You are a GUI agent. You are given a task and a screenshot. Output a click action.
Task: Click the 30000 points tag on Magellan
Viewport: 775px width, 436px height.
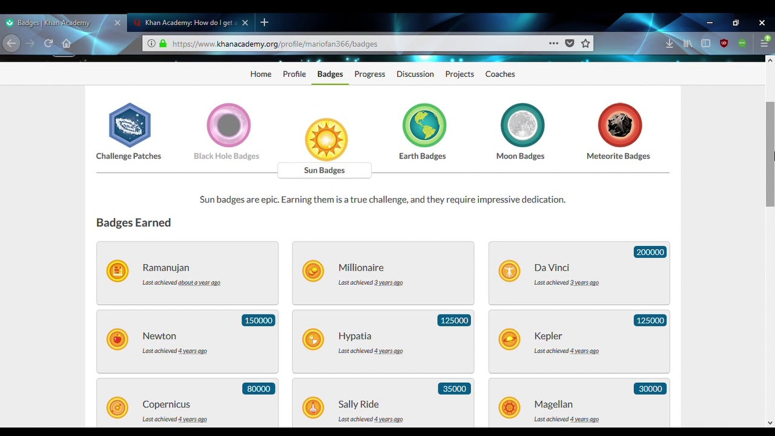pyautogui.click(x=650, y=389)
